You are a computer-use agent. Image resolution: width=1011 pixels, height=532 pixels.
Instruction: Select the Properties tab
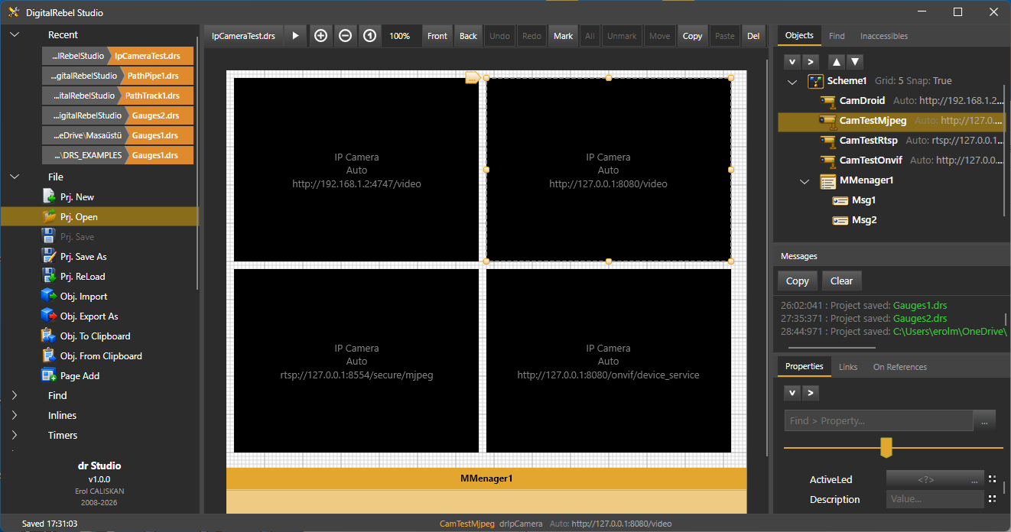(805, 366)
